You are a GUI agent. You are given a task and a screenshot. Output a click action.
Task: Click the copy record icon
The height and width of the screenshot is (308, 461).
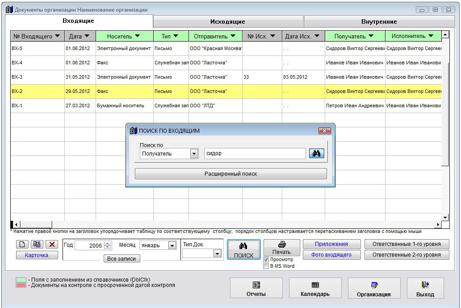[37, 245]
